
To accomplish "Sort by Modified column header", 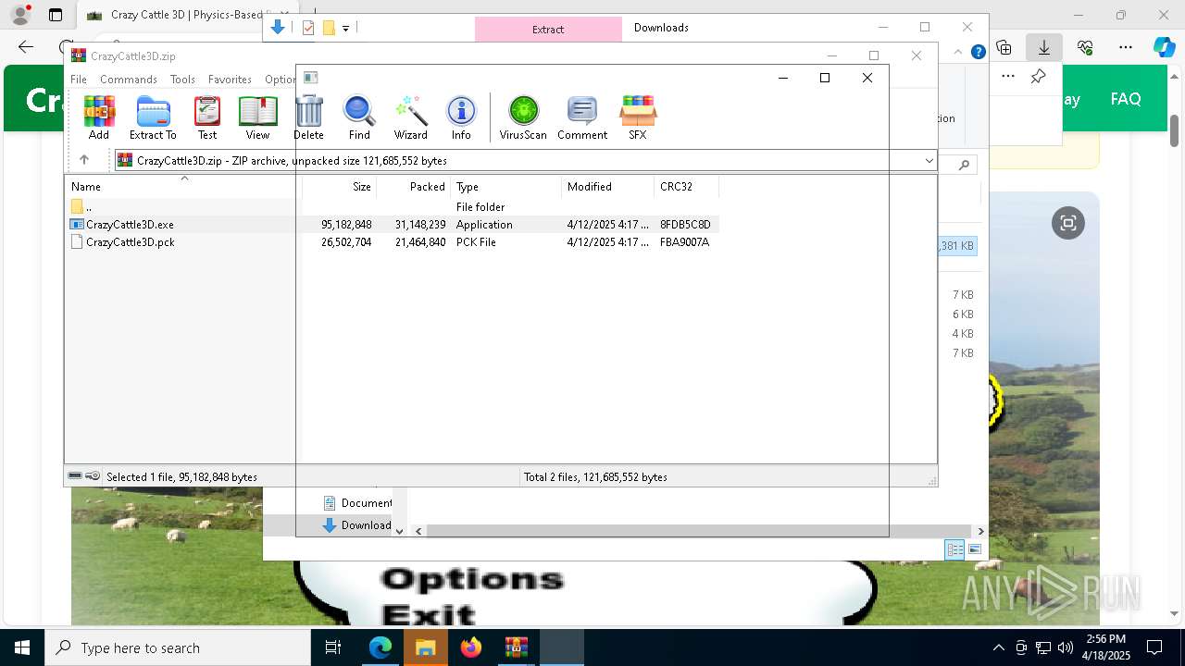I will click(x=607, y=187).
